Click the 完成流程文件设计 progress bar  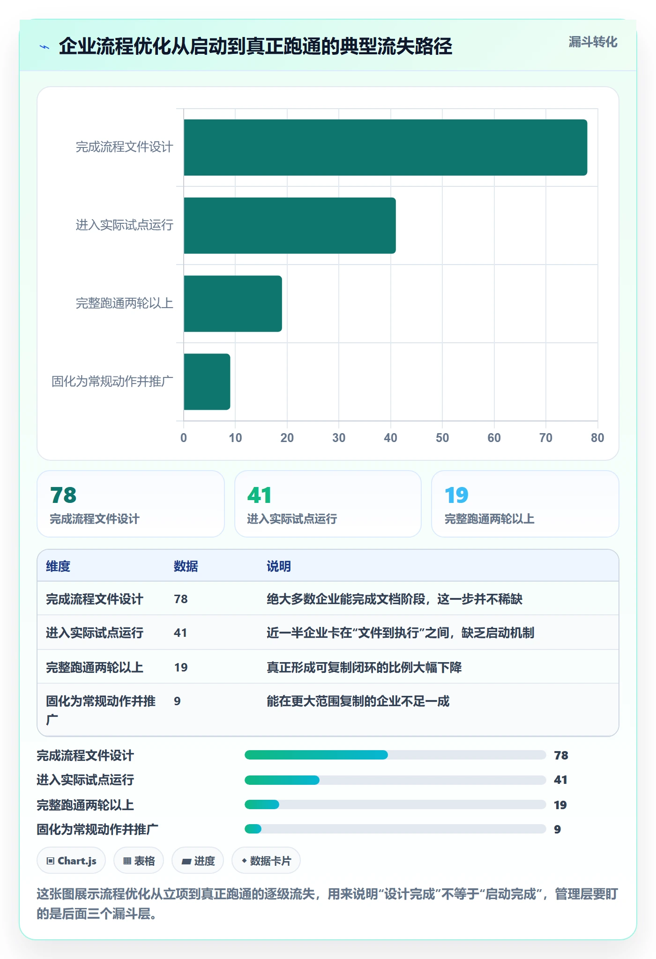(x=395, y=755)
